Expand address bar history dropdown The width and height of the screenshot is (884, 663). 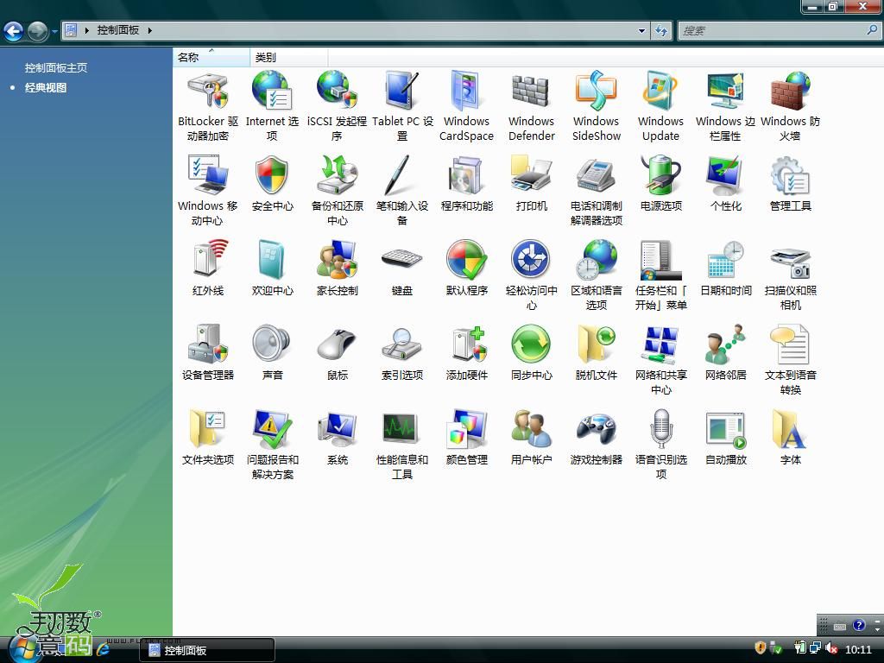tap(641, 30)
